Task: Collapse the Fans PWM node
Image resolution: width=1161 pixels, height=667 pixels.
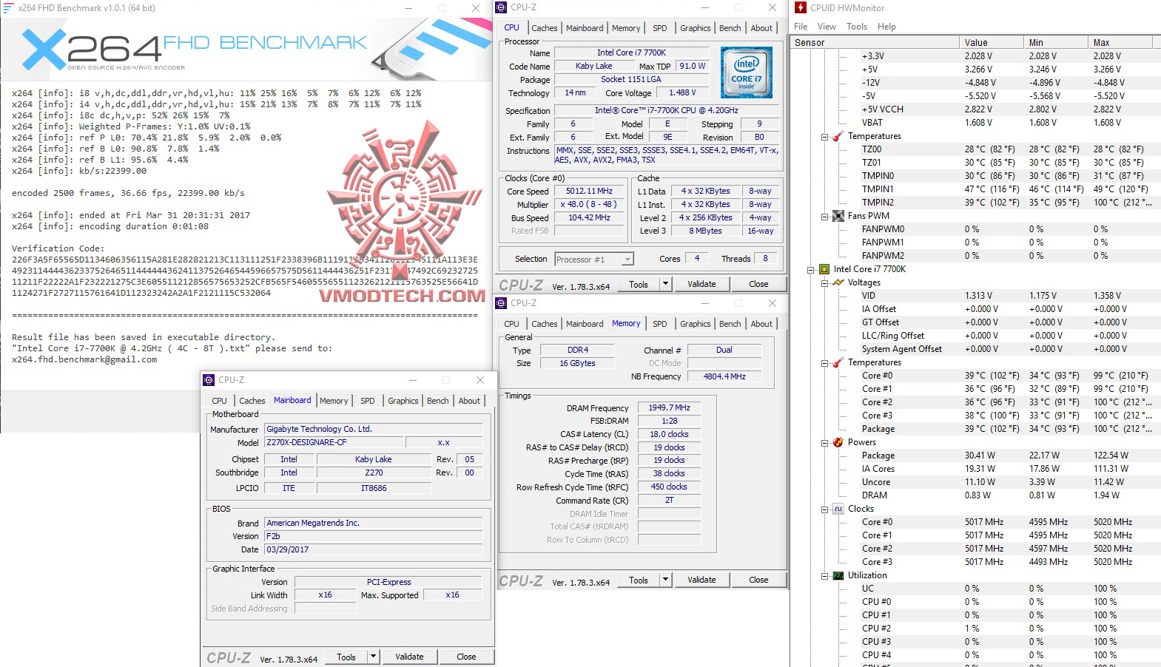Action: click(x=825, y=217)
